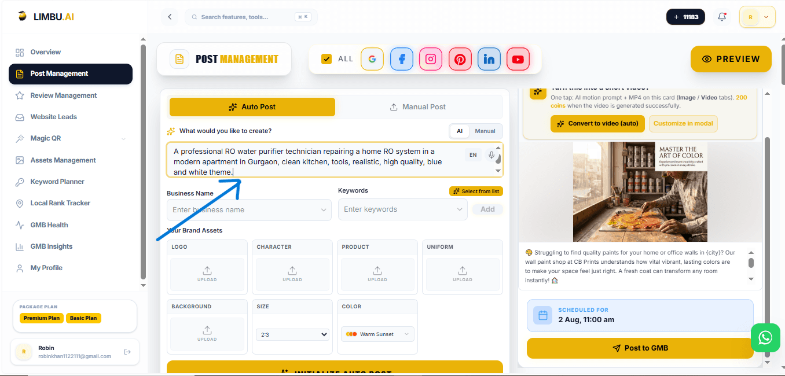Click the Add keyword button
This screenshot has height=376, width=785.
(487, 209)
